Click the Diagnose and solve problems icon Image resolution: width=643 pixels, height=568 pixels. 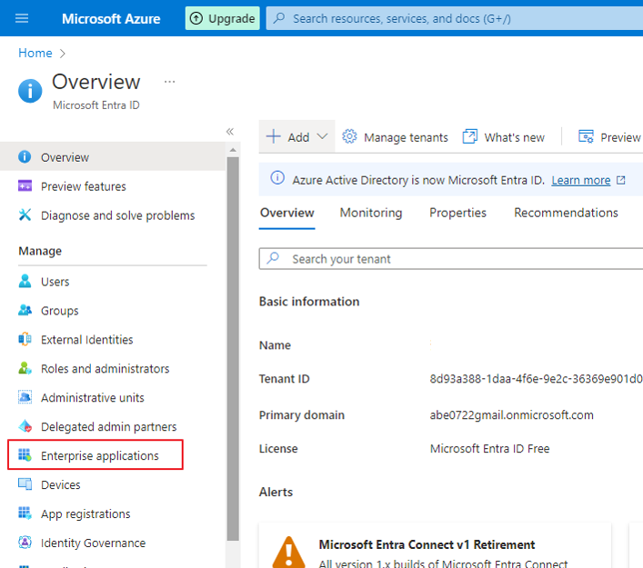[25, 215]
